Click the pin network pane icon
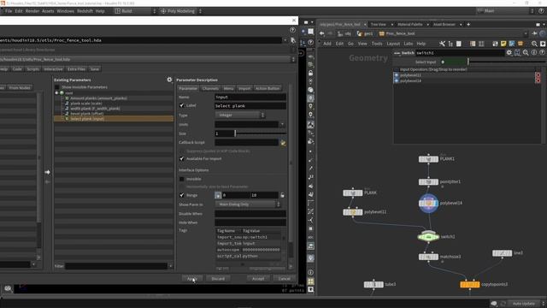Screen dimensions: 547x308 point(534,33)
